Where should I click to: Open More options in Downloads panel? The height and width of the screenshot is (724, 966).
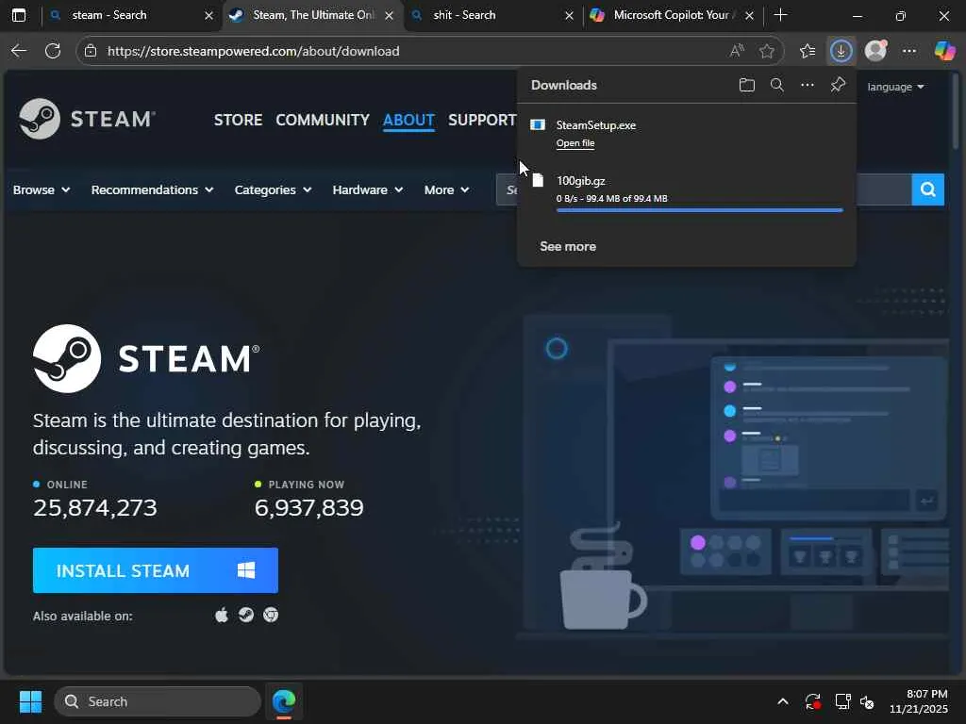(x=808, y=85)
